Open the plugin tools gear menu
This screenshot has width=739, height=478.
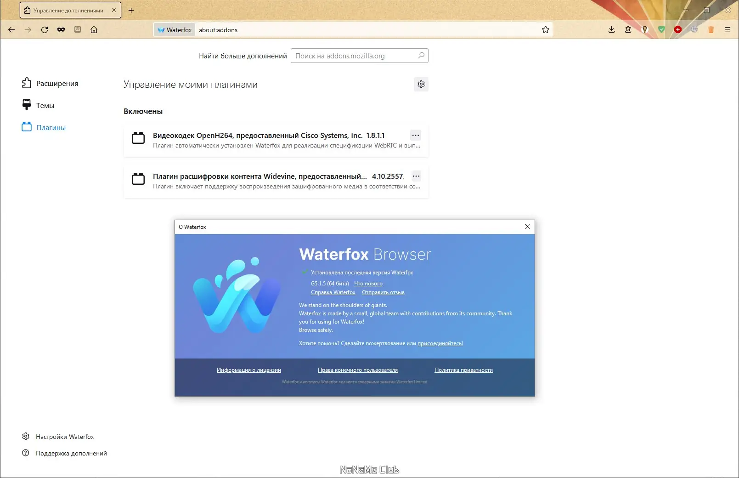tap(421, 84)
